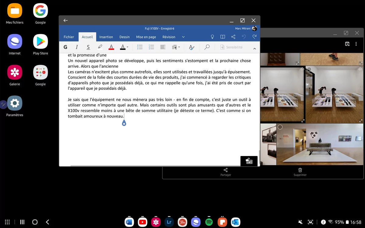
Task: Go back with Word's arrow
Action: pos(65,20)
